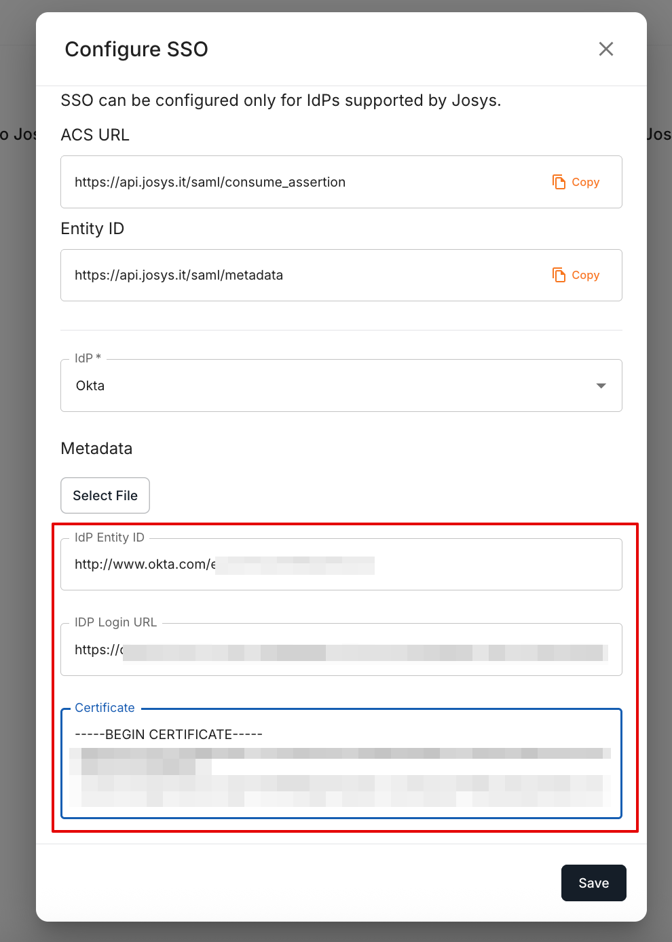Click the BEGIN CERTIFICATE line of text
This screenshot has width=672, height=942.
coord(168,734)
